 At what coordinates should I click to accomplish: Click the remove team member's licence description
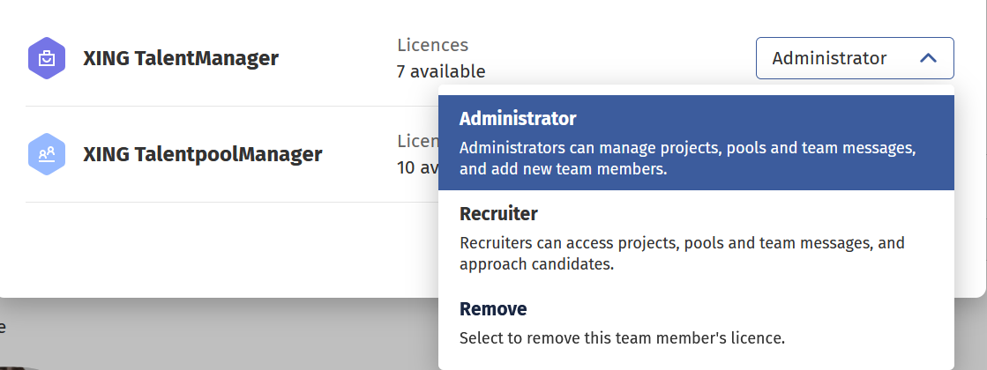[x=622, y=337]
